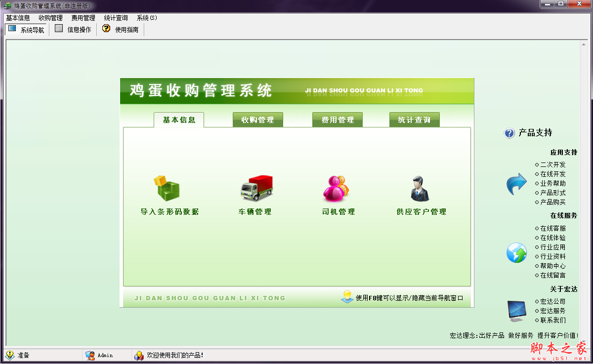Click the blue arrow icon beside 应用支持

click(515, 183)
